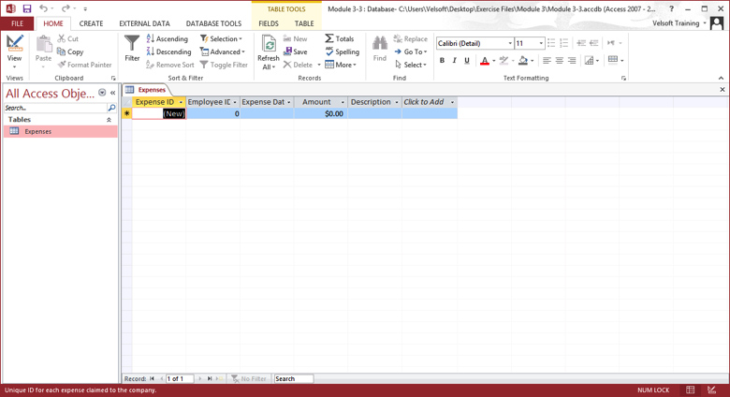Screen dimensions: 730x397
Task: Click the Find binoculars icon
Action: click(379, 44)
